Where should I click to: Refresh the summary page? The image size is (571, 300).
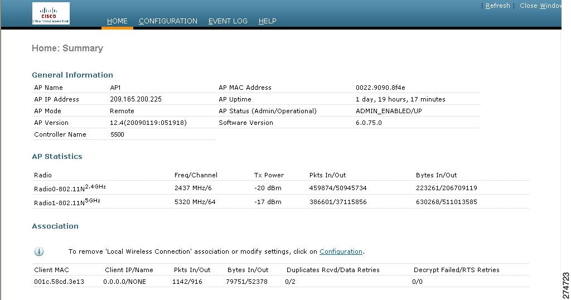pyautogui.click(x=497, y=6)
